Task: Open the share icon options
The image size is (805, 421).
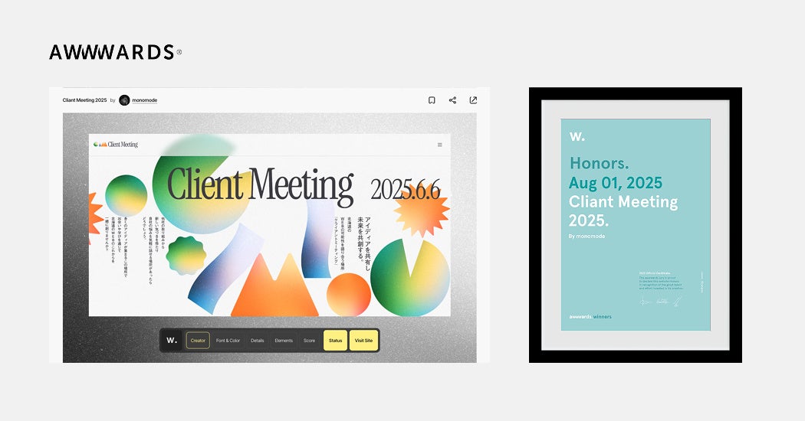Action: point(452,100)
